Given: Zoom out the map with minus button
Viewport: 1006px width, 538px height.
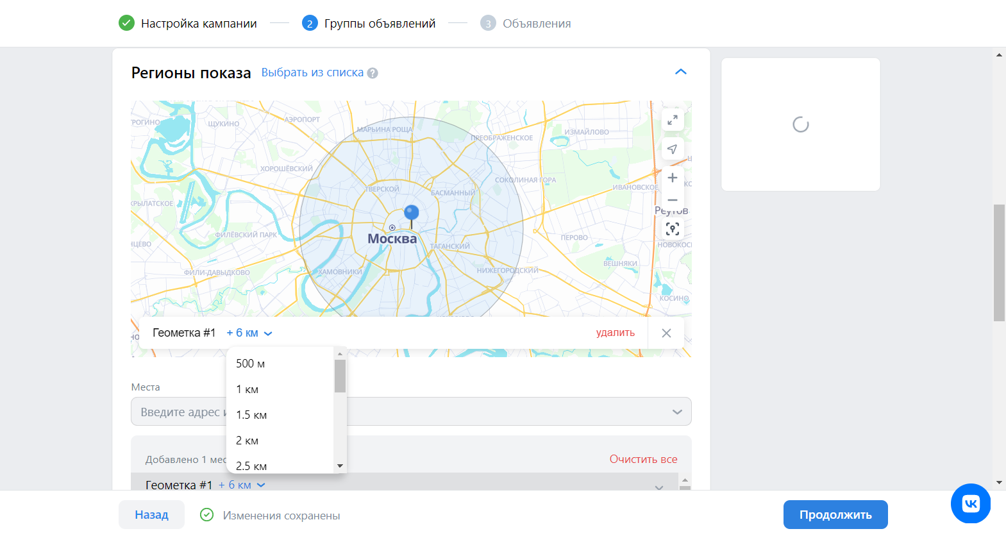Looking at the screenshot, I should 672,200.
